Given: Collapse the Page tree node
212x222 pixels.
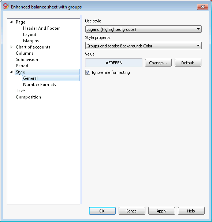Looking at the screenshot, I should point(12,22).
